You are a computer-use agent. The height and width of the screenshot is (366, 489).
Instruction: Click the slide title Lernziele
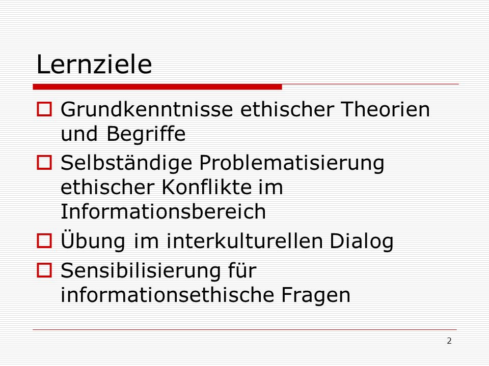tap(94, 64)
